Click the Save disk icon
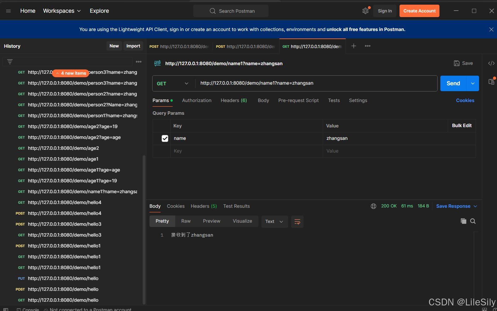 [457, 63]
